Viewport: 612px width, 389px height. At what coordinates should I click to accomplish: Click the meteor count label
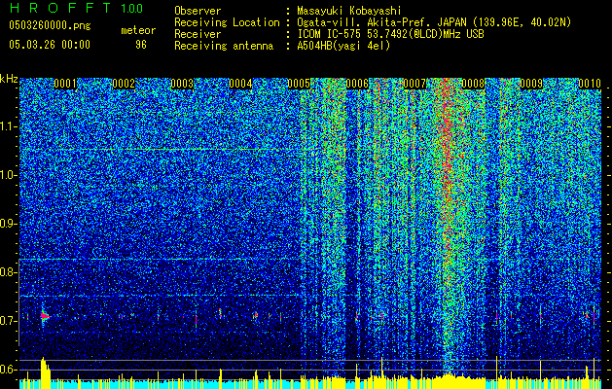coord(138,30)
